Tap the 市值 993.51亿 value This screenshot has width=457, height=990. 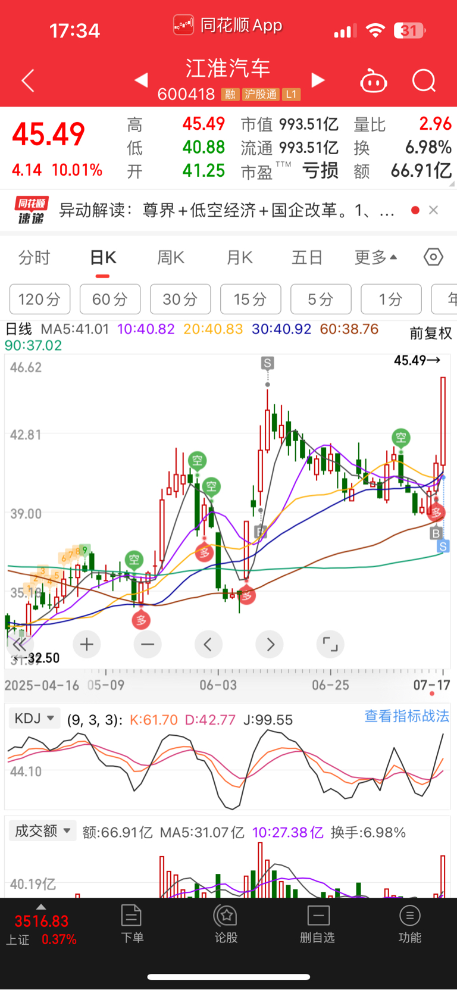coord(309,124)
